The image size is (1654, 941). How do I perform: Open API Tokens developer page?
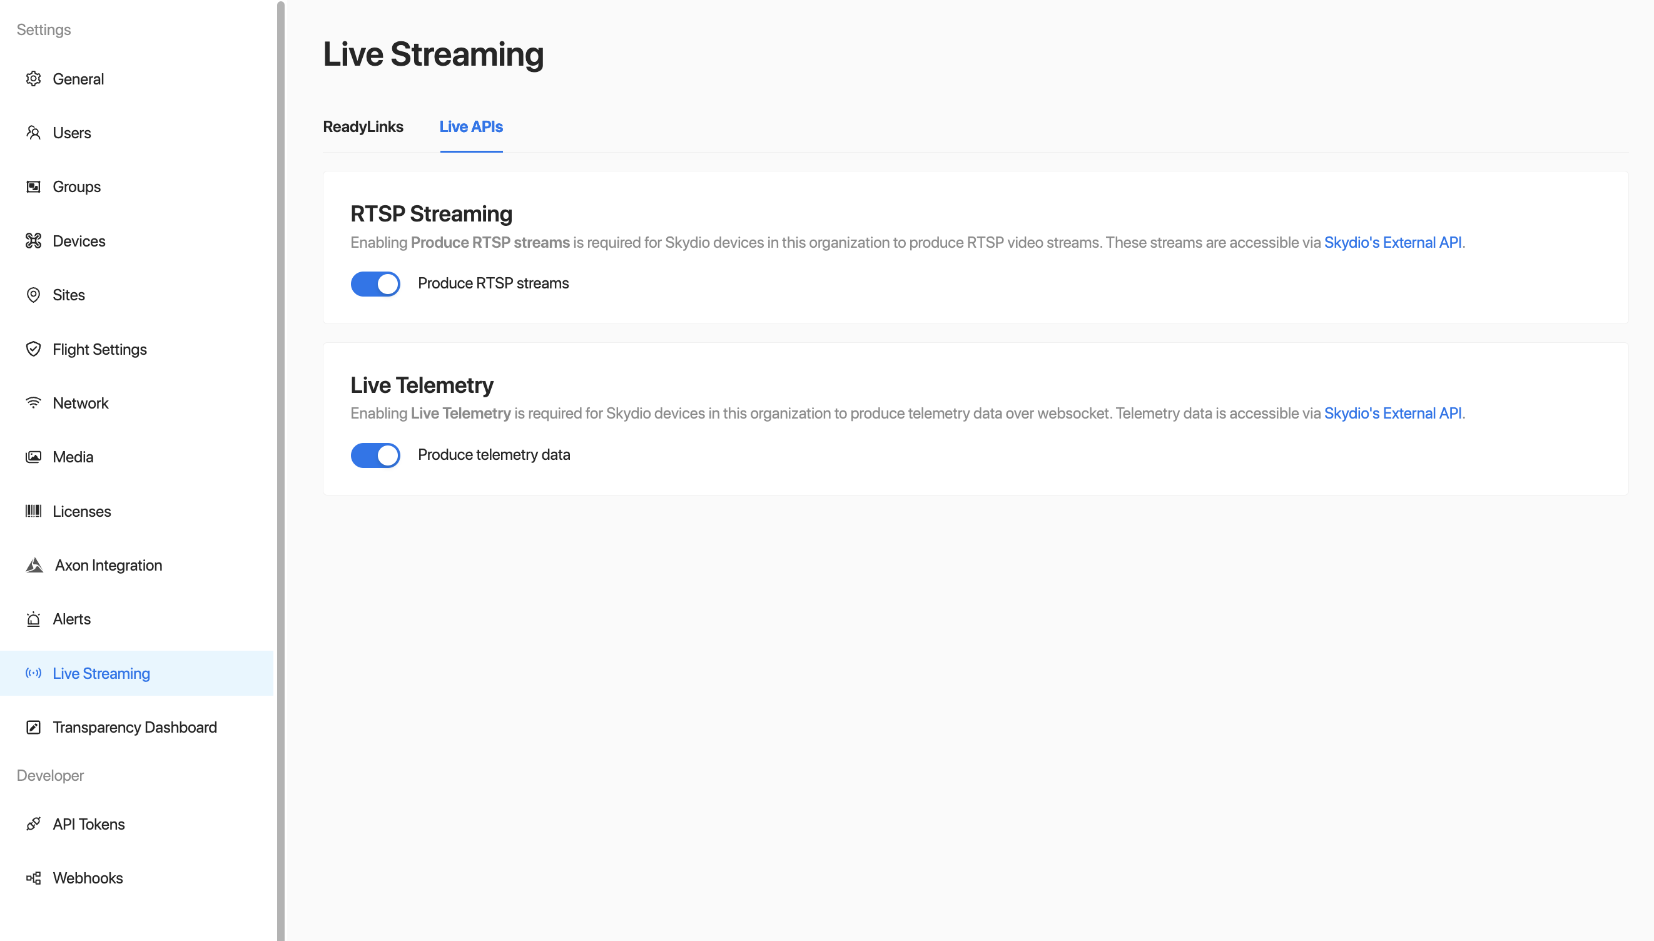pyautogui.click(x=89, y=824)
